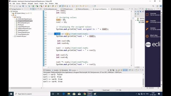The image size is (171, 96).
Task: Open Google Chrome from the taskbar
Action: click(x=84, y=94)
